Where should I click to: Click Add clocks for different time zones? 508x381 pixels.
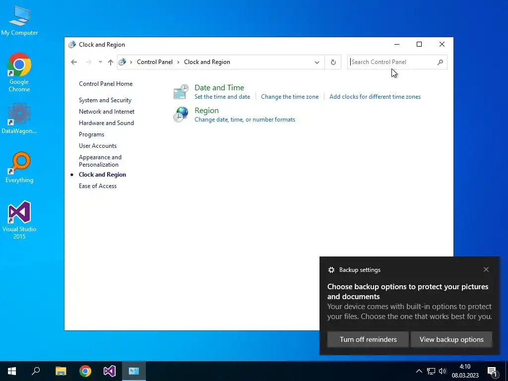[375, 97]
